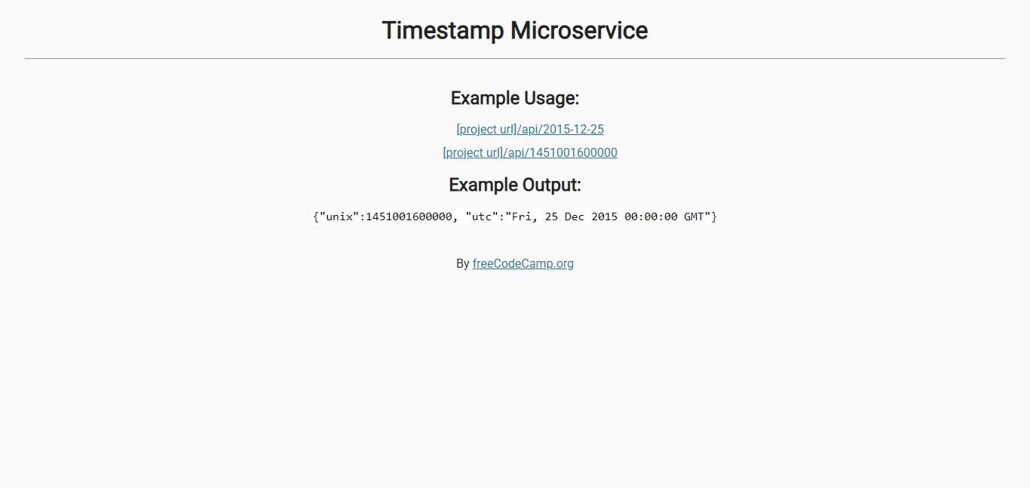Click "[project url]" in the 1451001600000 link

point(473,152)
